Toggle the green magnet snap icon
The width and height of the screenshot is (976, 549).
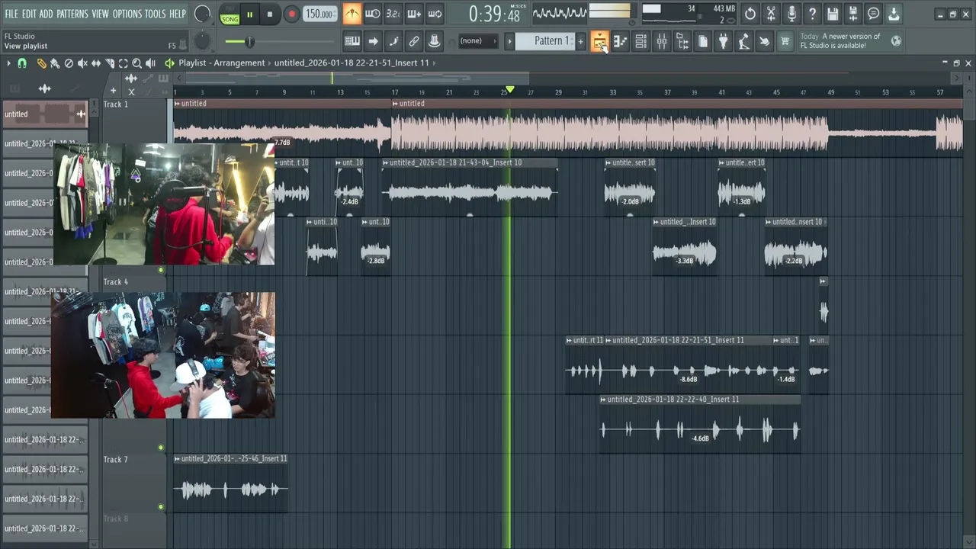pos(22,63)
